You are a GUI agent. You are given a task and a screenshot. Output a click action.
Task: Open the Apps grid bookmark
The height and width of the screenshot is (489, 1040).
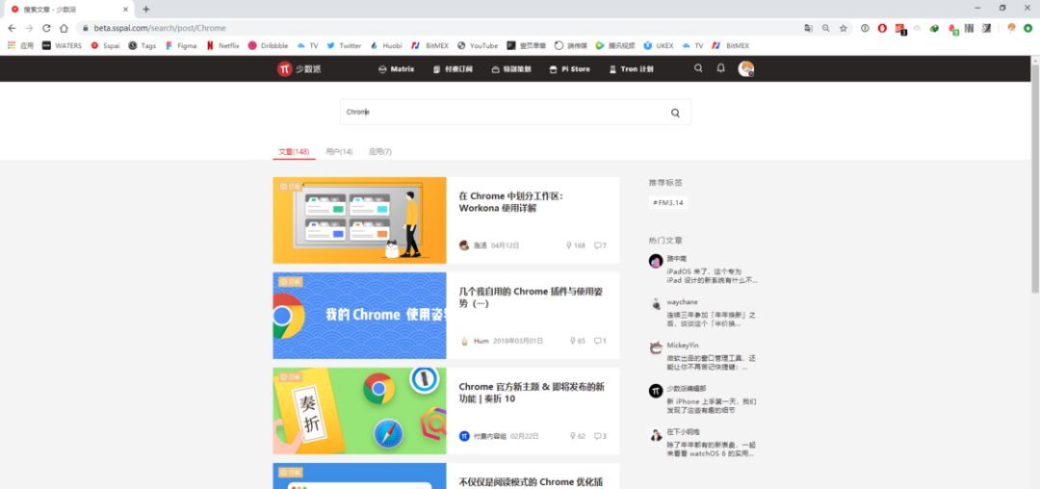[x=20, y=45]
